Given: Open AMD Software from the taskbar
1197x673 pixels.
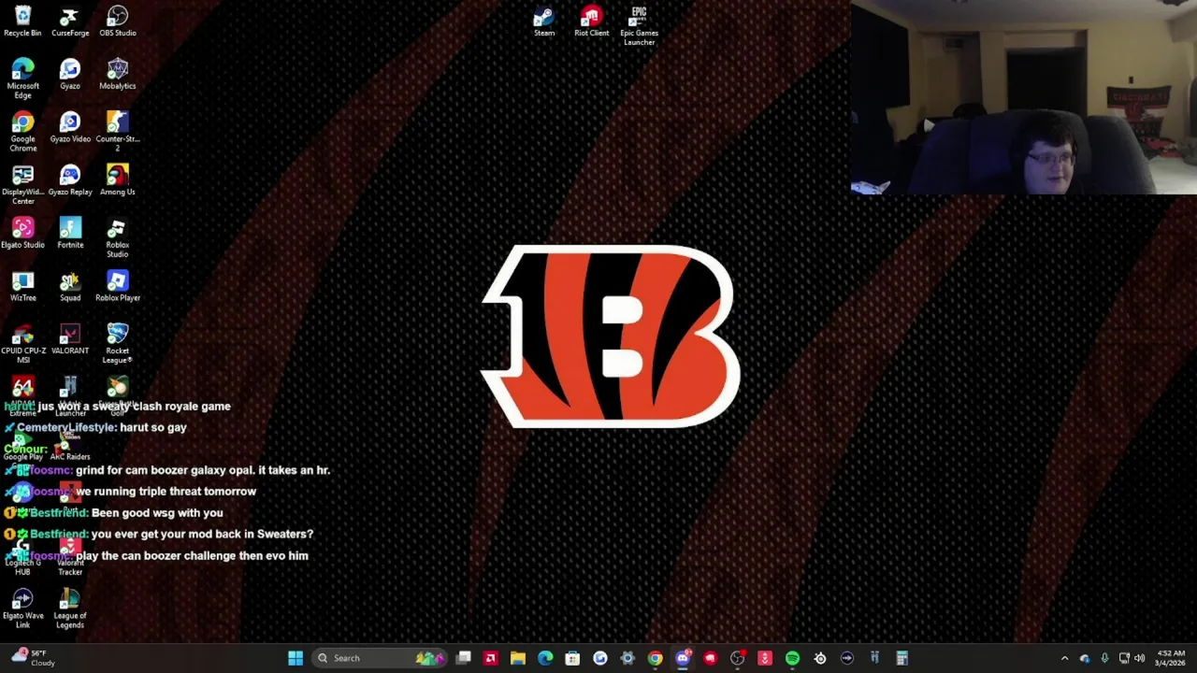Looking at the screenshot, I should [x=490, y=658].
